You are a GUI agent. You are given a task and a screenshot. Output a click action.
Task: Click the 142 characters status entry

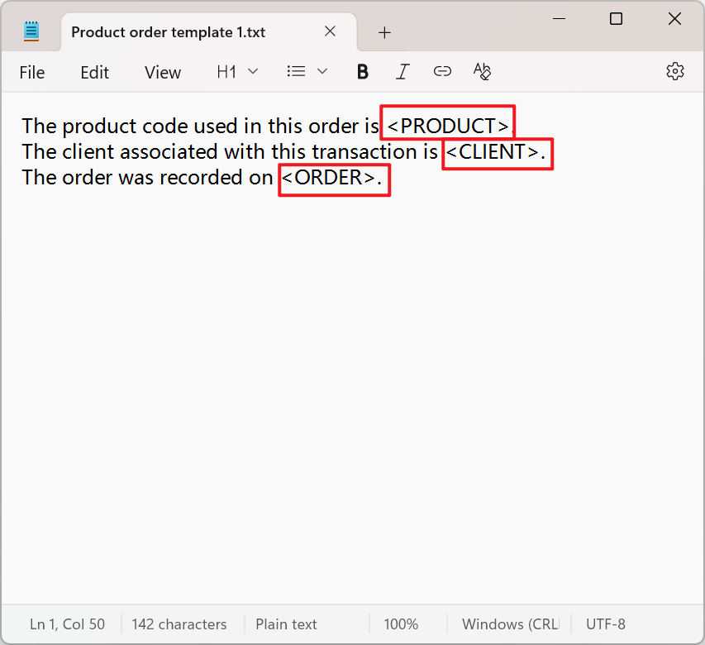[x=179, y=623]
